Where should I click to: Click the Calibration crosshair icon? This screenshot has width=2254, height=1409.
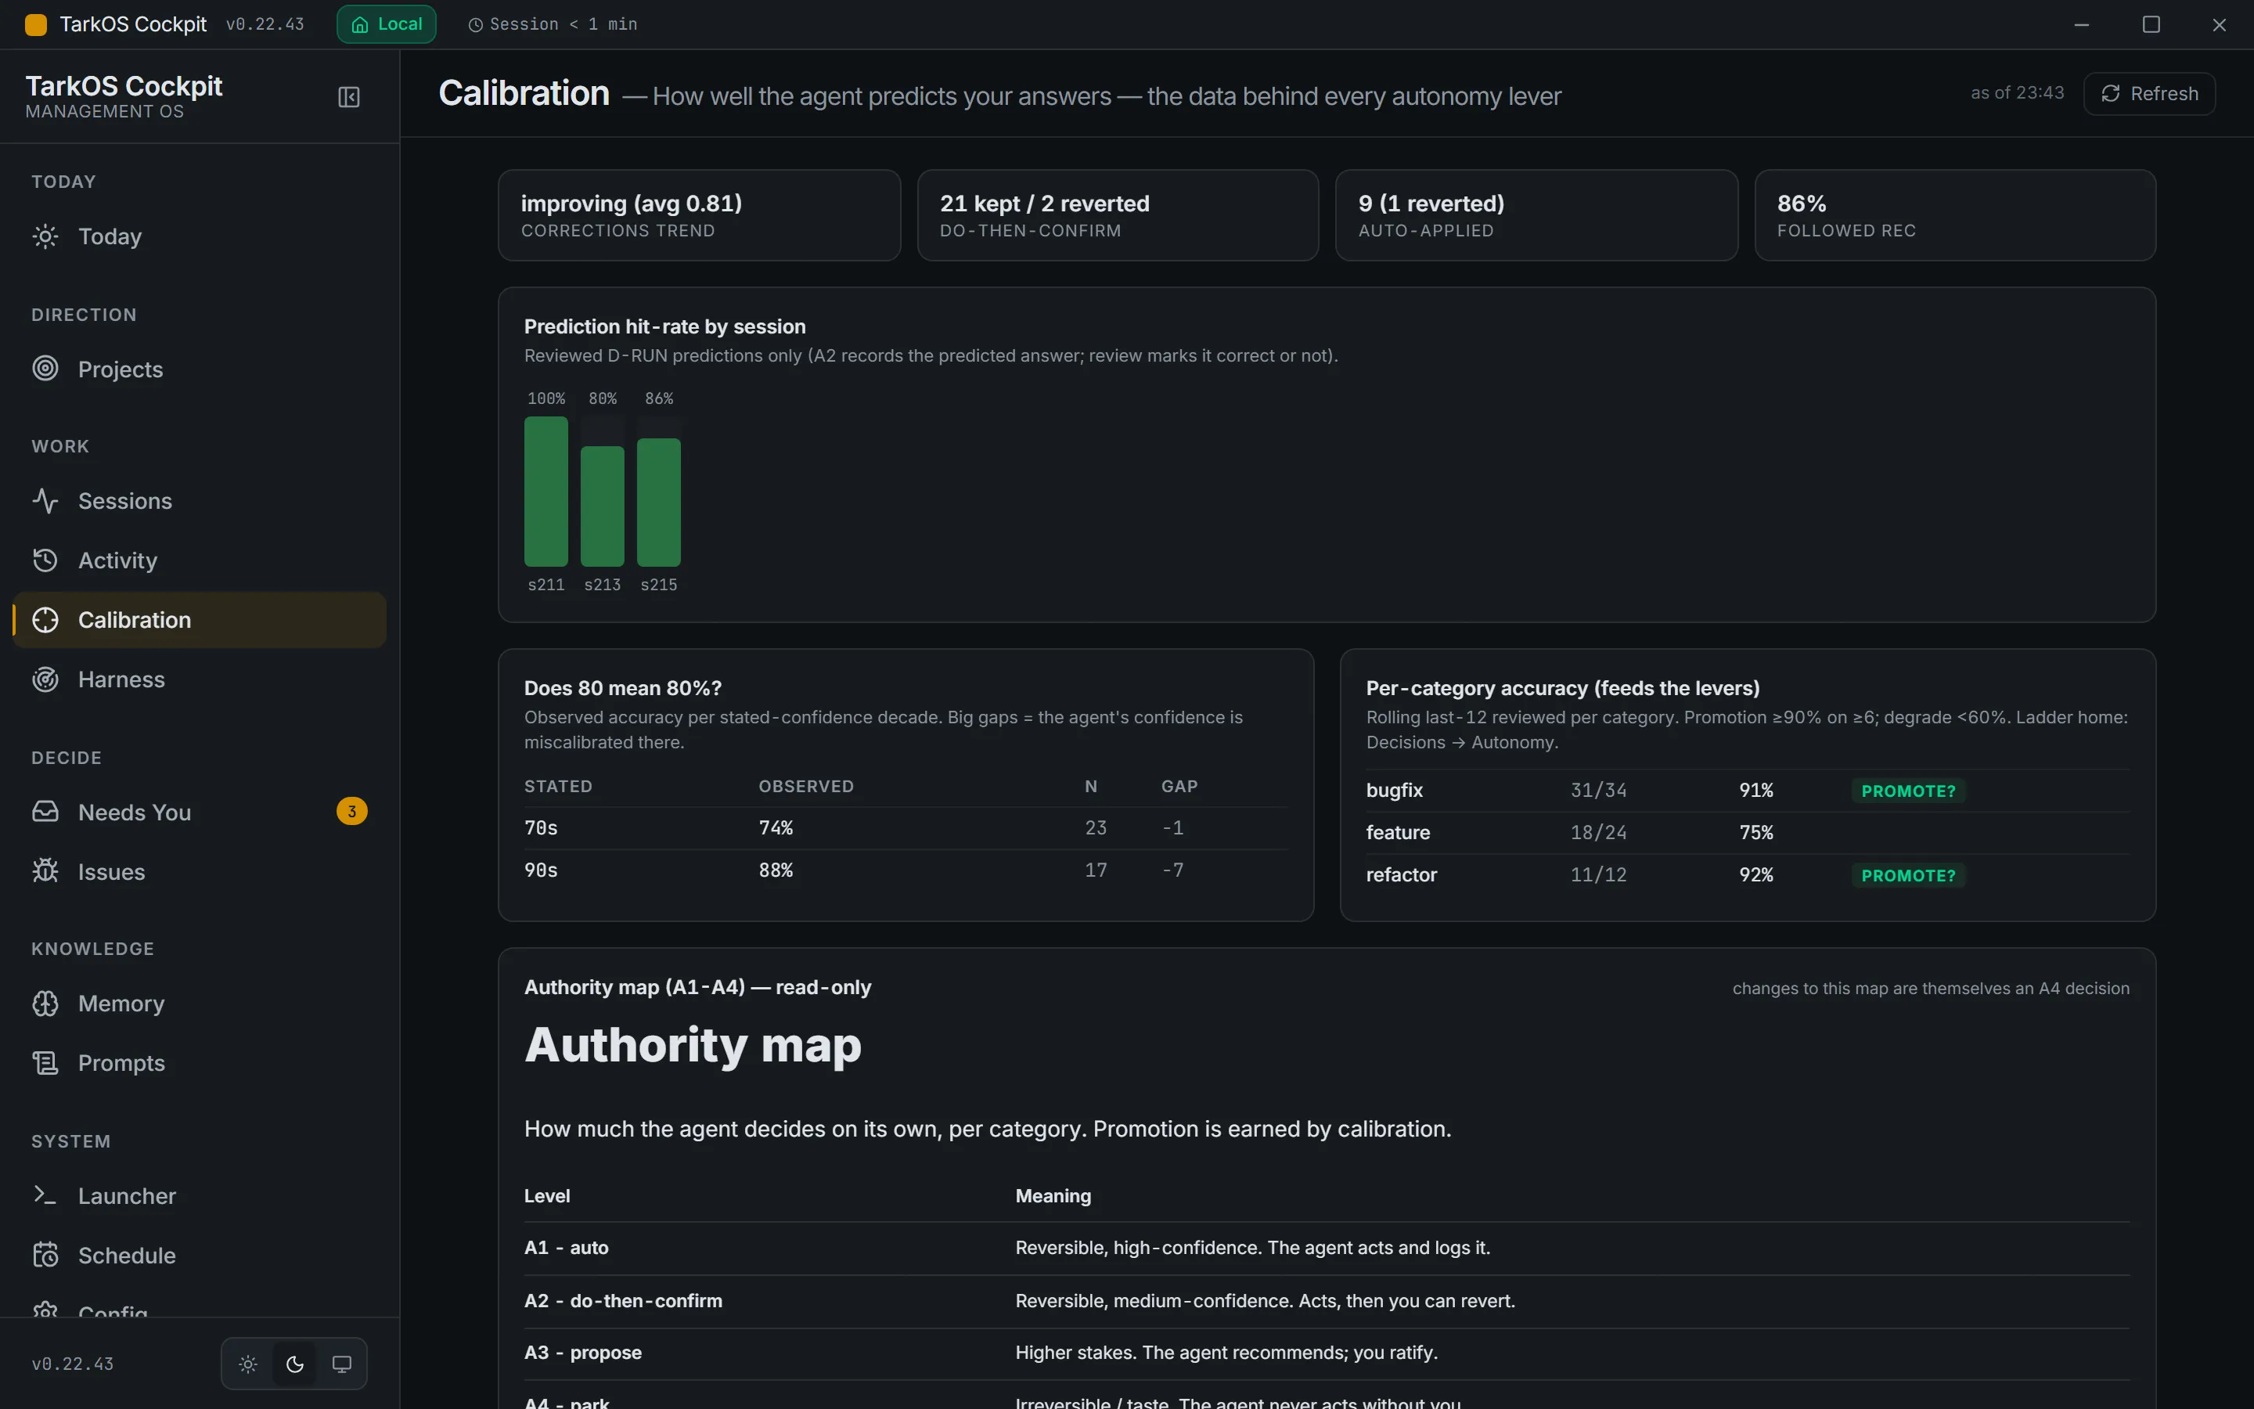pyautogui.click(x=45, y=620)
